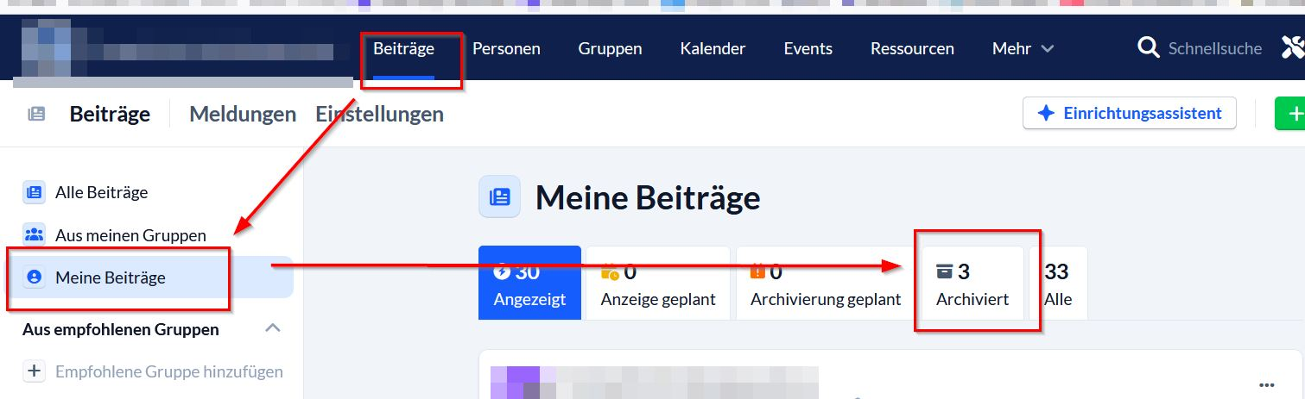1305x399 pixels.
Task: Click the Alle Beiträge sidebar icon
Action: tap(34, 192)
